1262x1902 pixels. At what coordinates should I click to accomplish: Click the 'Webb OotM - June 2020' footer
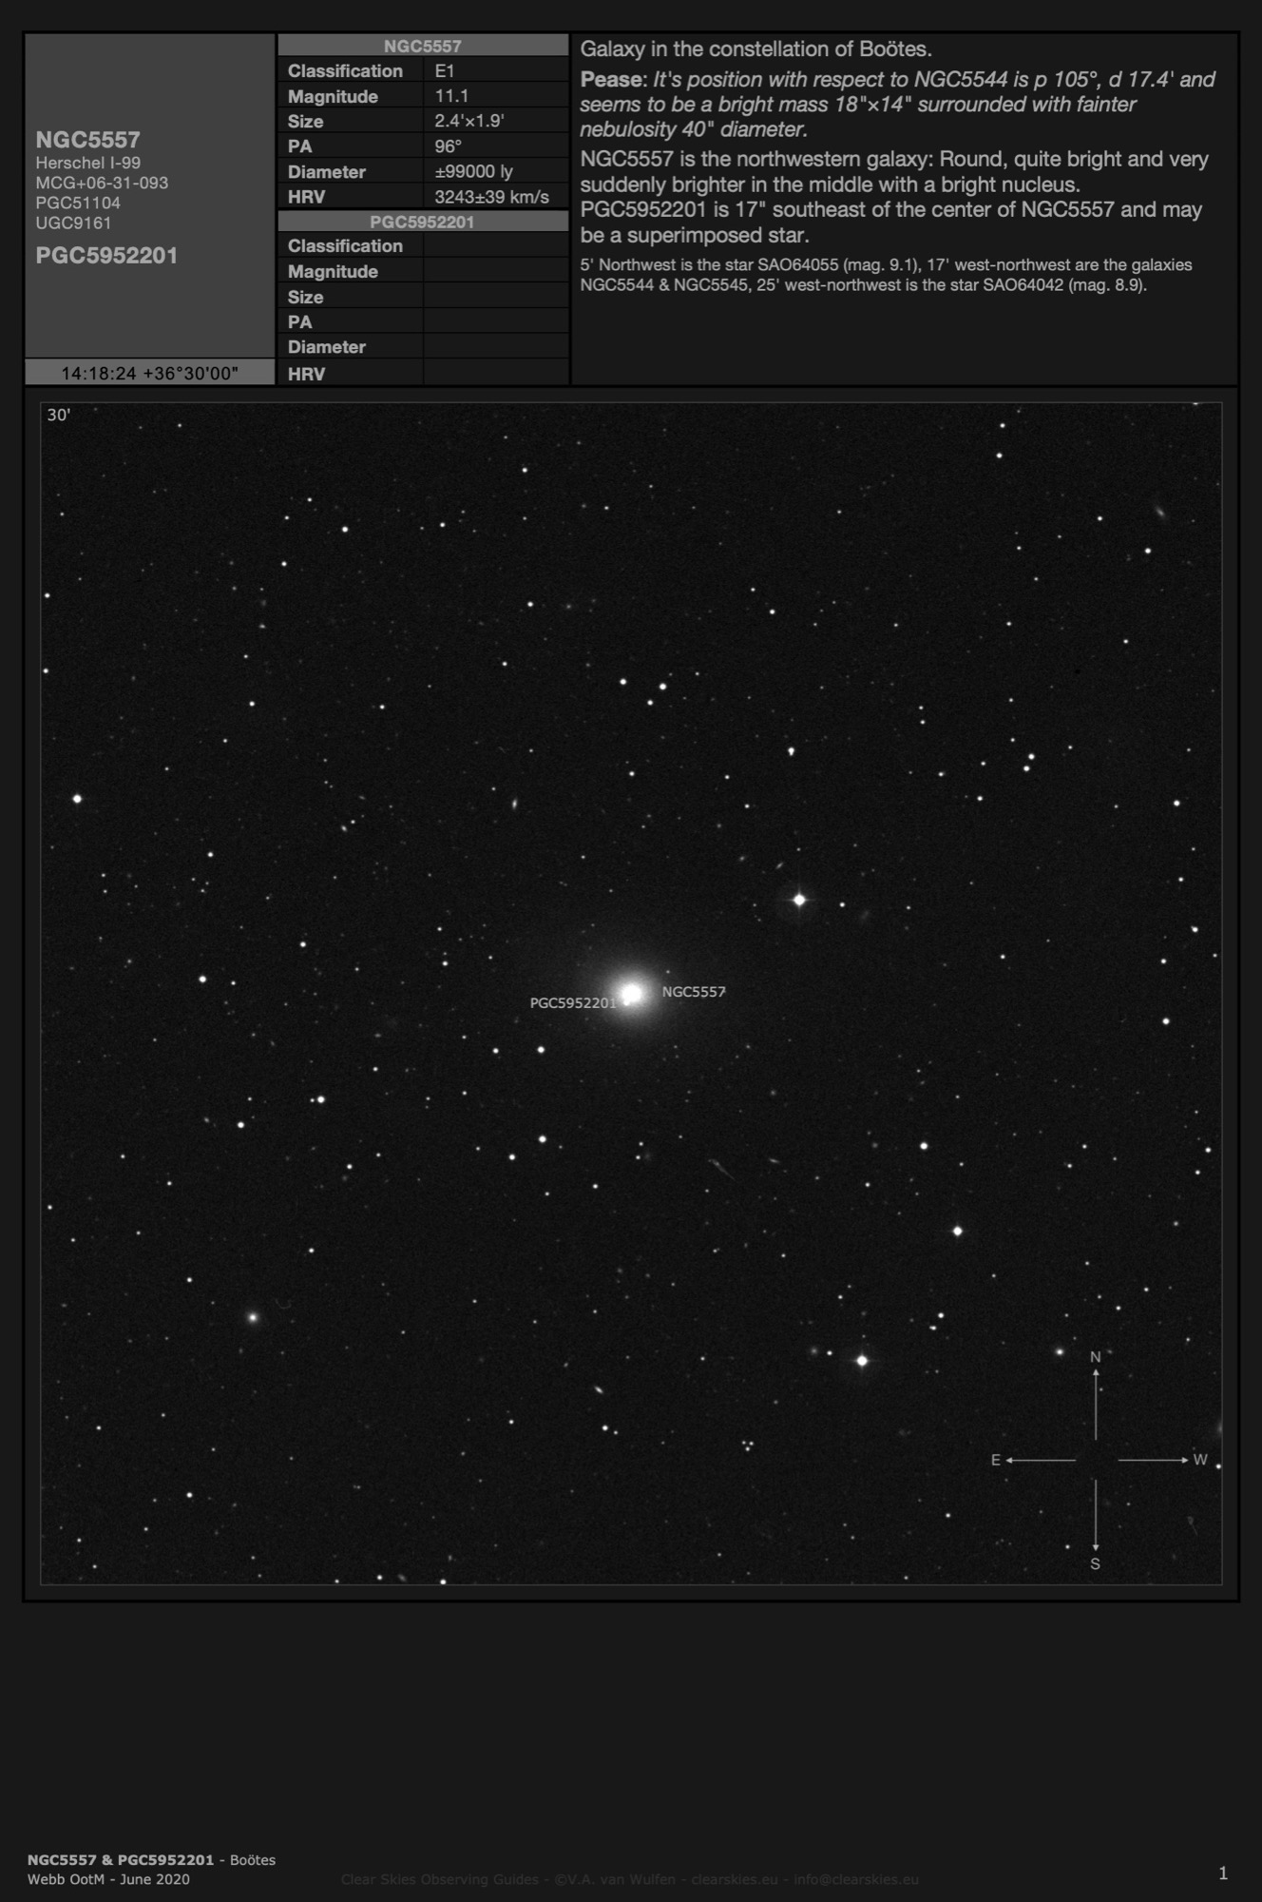click(108, 1879)
